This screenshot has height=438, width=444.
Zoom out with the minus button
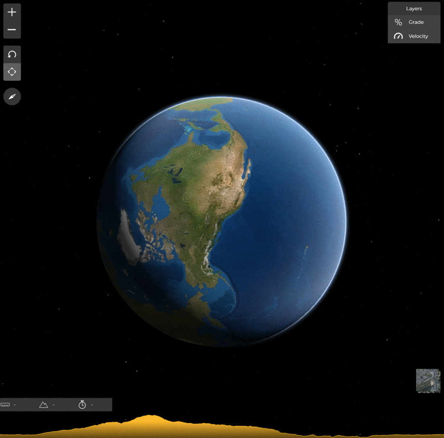tap(12, 30)
